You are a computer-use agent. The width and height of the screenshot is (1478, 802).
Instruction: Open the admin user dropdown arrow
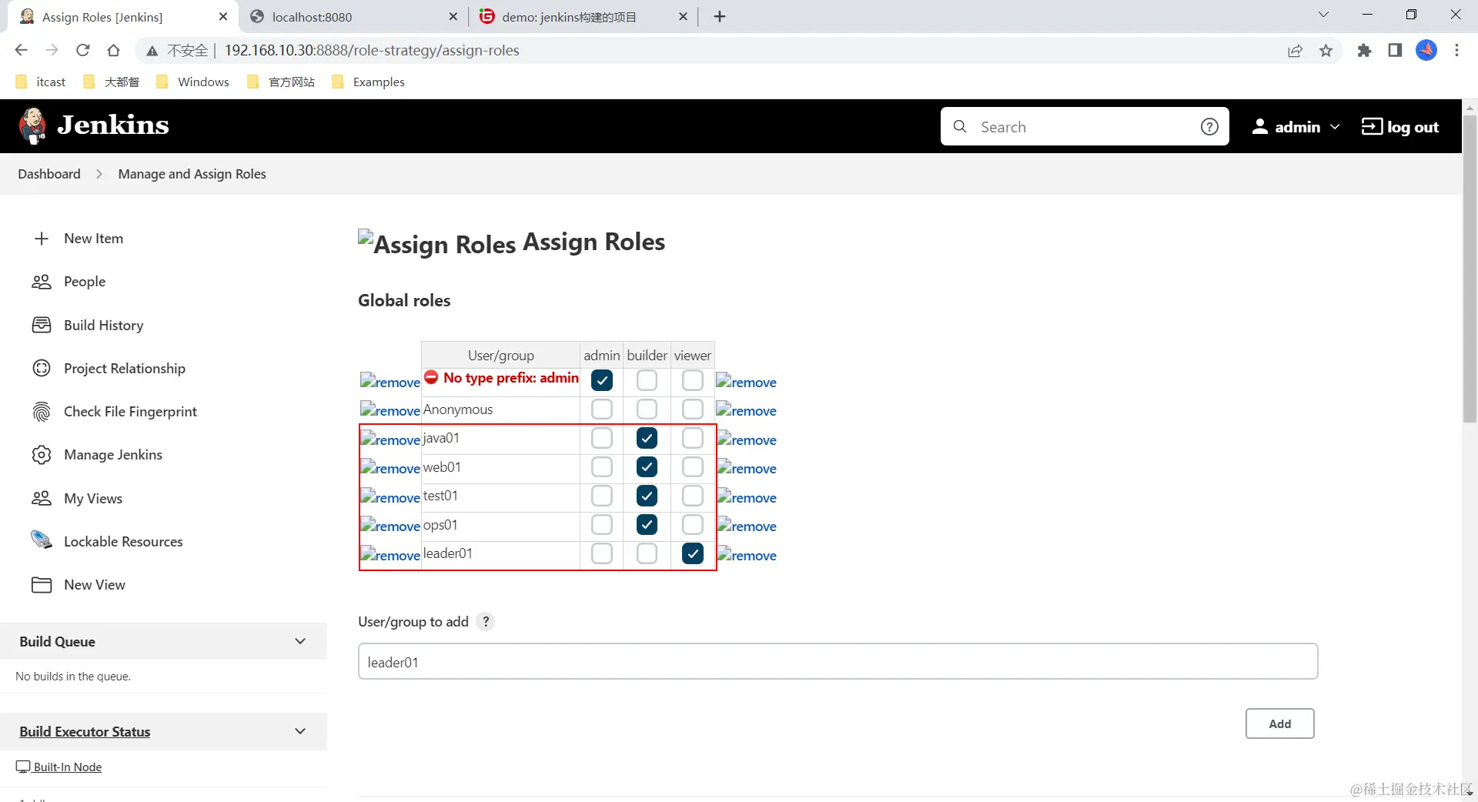(x=1335, y=126)
